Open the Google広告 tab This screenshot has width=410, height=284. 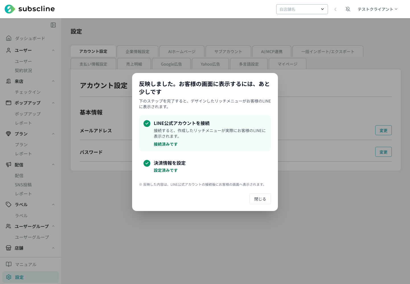coord(171,64)
